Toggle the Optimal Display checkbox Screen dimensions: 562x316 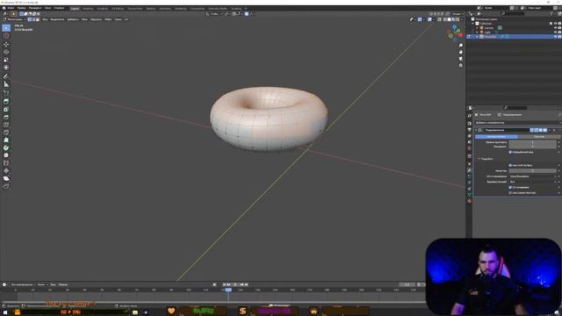pos(510,152)
